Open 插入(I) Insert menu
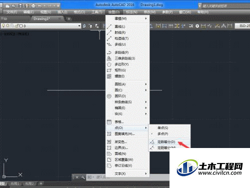The image size is (250, 188). 62,12
